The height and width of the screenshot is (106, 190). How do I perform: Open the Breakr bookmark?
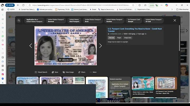tap(93, 9)
